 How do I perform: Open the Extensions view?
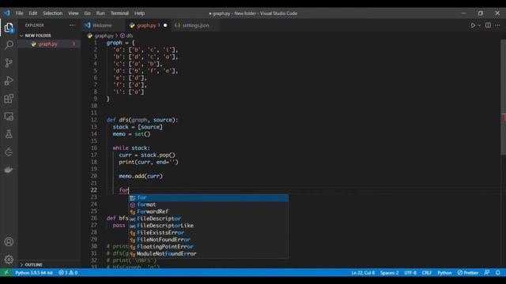(x=9, y=99)
